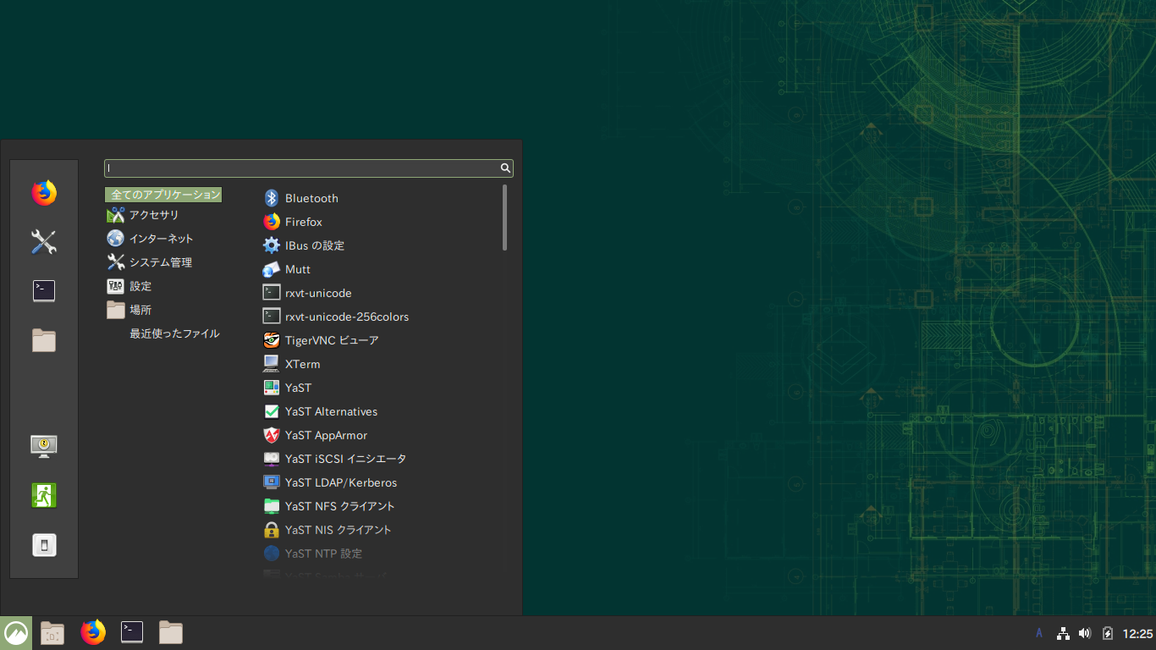Click the keyboard input method indicator
The image size is (1156, 650).
[1039, 633]
